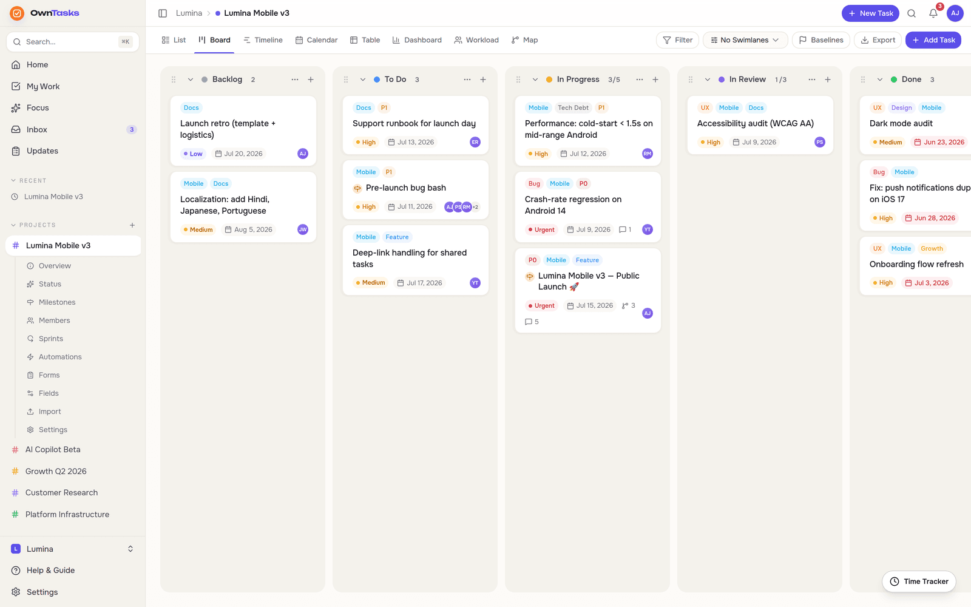The height and width of the screenshot is (607, 971).
Task: Click the Add Task button
Action: 933,40
